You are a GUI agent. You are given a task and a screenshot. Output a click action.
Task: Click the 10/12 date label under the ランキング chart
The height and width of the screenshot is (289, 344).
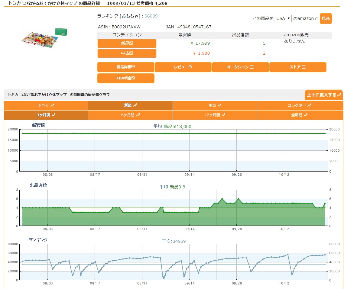point(284,283)
